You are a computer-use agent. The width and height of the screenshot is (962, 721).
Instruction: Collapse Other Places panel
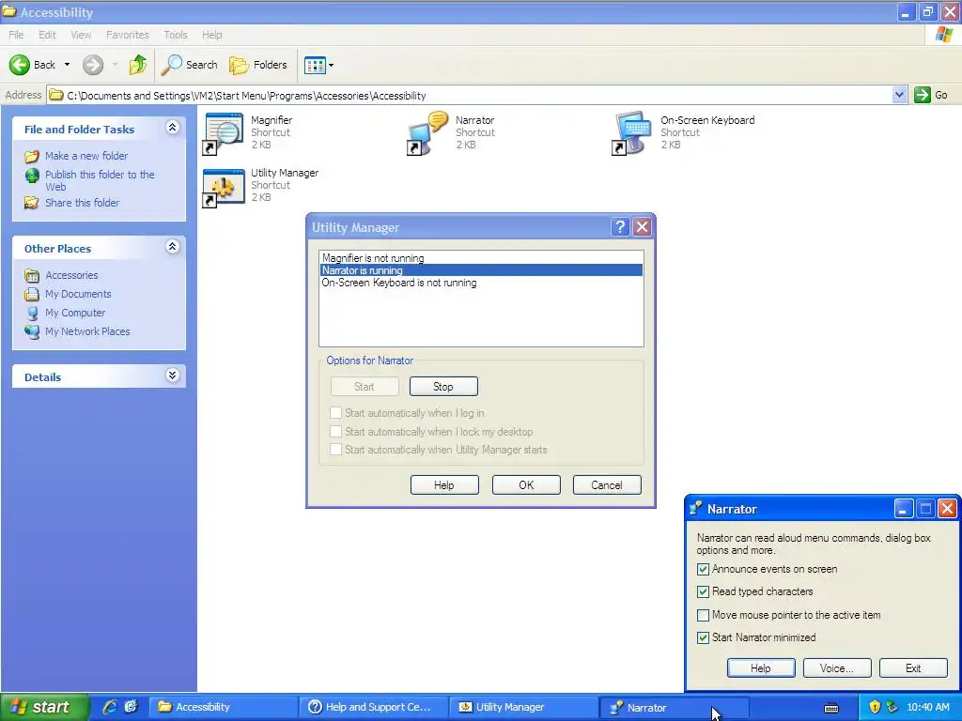(173, 247)
